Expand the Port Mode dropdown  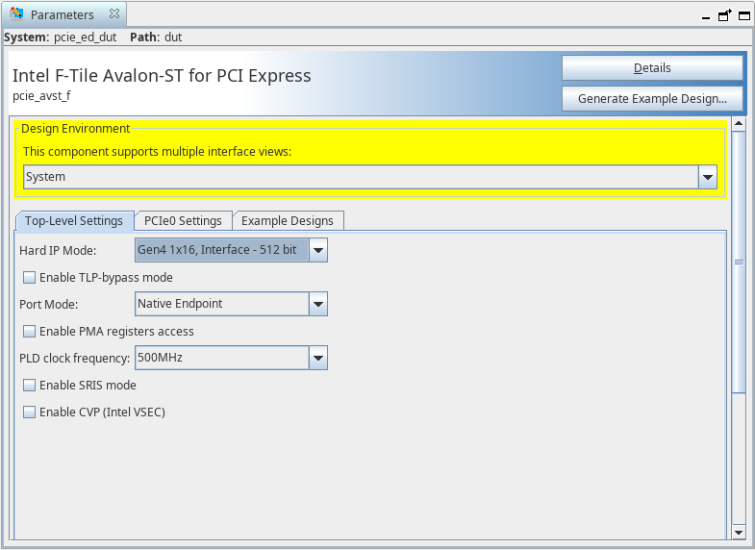click(318, 305)
